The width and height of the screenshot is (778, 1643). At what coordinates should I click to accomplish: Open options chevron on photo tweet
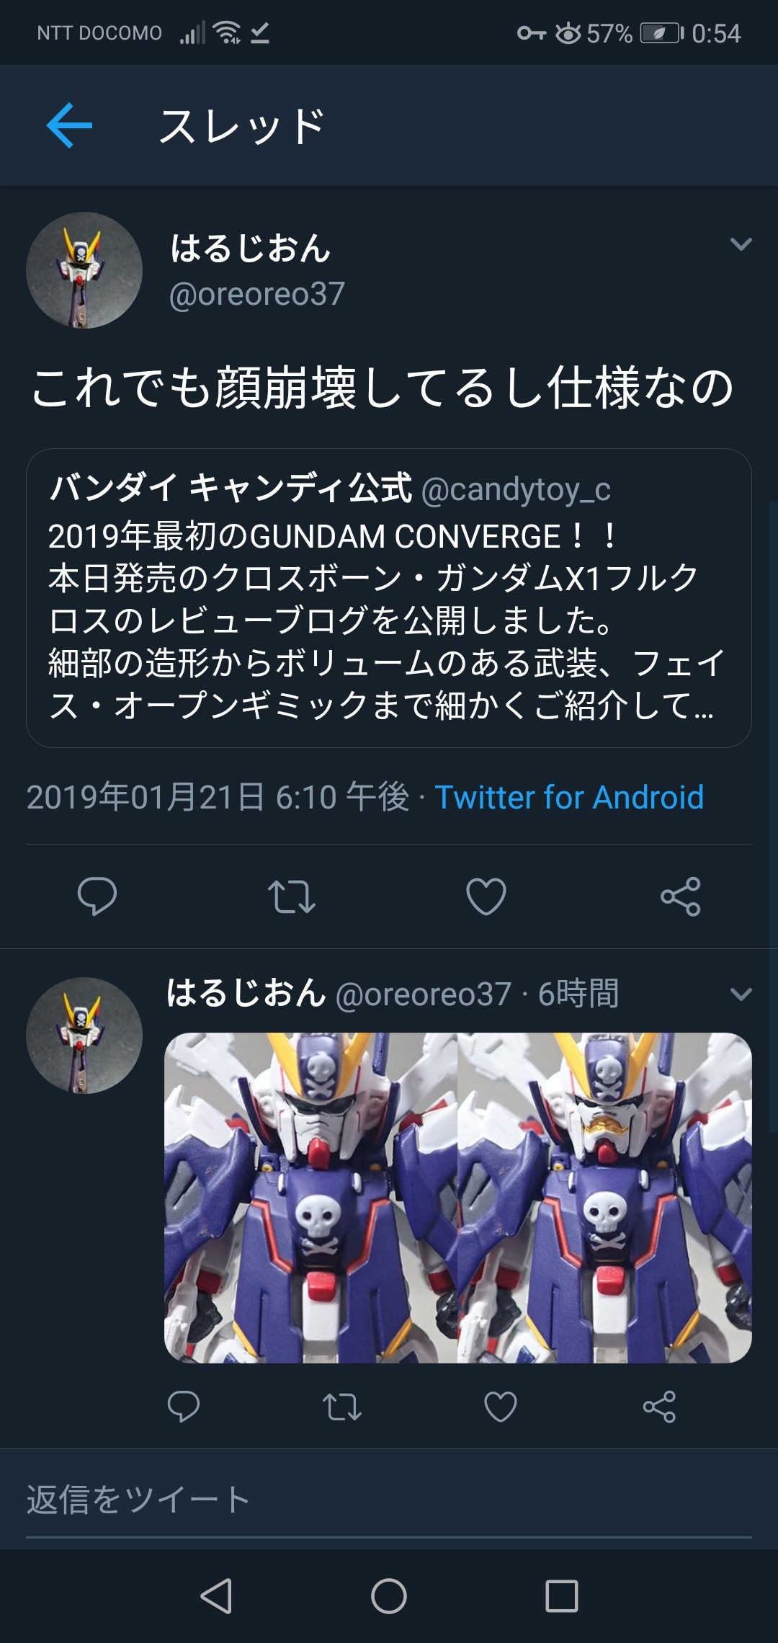[x=741, y=994]
